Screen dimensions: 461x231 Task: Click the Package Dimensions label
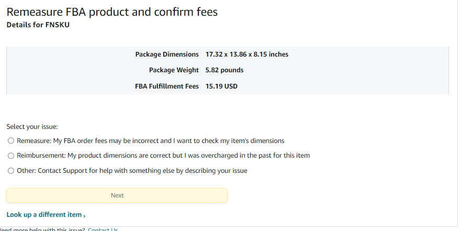point(167,54)
